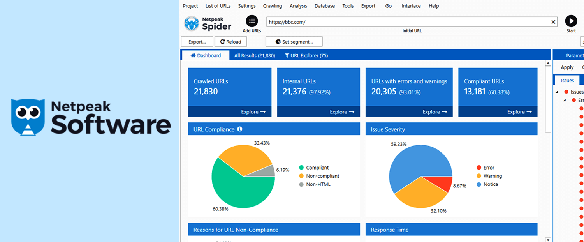Click the Response Time panel header

point(452,229)
